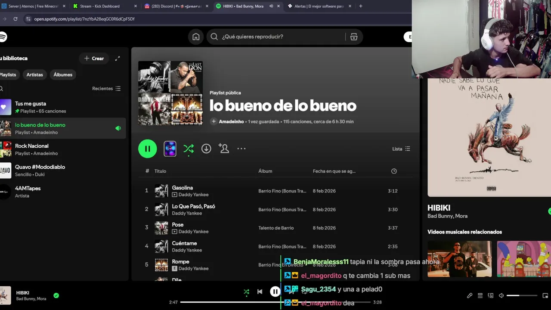551x310 pixels.
Task: Pause playlist with big green button
Action: (148, 149)
